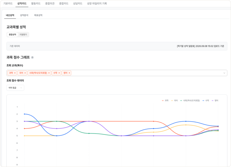This screenshot has height=167, width=231.
Task: Open the 기본카드 tab
Action: (8, 4)
